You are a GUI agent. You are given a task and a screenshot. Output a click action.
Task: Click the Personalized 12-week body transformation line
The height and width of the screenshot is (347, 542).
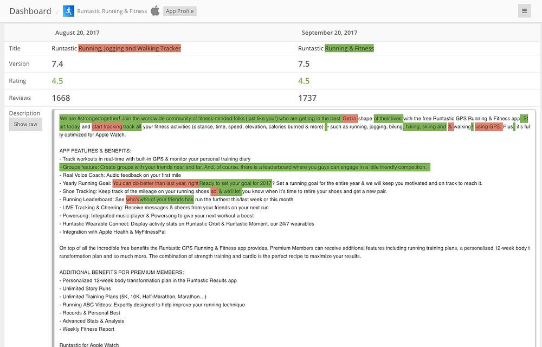[148, 280]
